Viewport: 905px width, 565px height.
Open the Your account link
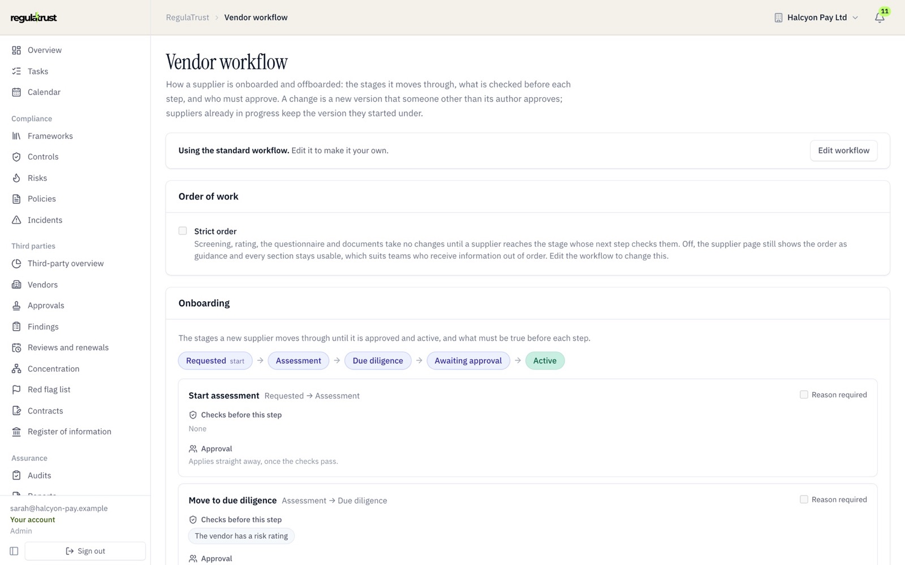click(x=33, y=520)
